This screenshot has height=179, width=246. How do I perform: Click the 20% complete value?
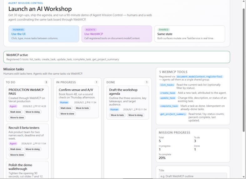tap(162, 158)
